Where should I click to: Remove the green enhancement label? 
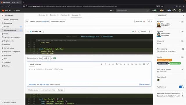pos(180,63)
